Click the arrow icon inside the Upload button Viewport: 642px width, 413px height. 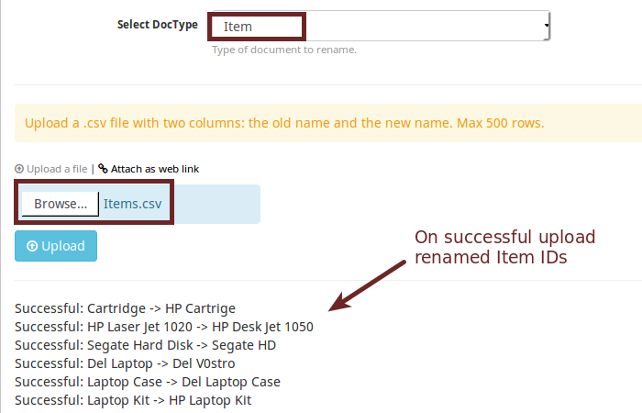(x=34, y=246)
